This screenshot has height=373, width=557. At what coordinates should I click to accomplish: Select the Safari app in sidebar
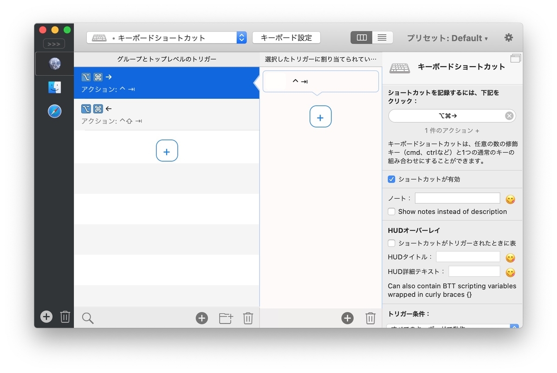tap(55, 111)
